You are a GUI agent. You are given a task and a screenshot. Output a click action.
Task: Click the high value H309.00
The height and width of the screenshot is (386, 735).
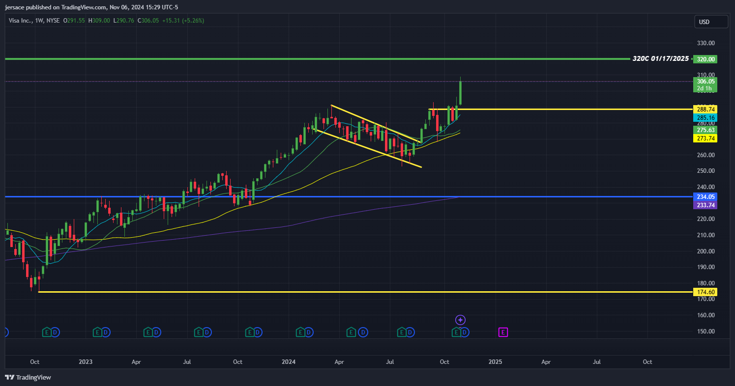pyautogui.click(x=100, y=21)
